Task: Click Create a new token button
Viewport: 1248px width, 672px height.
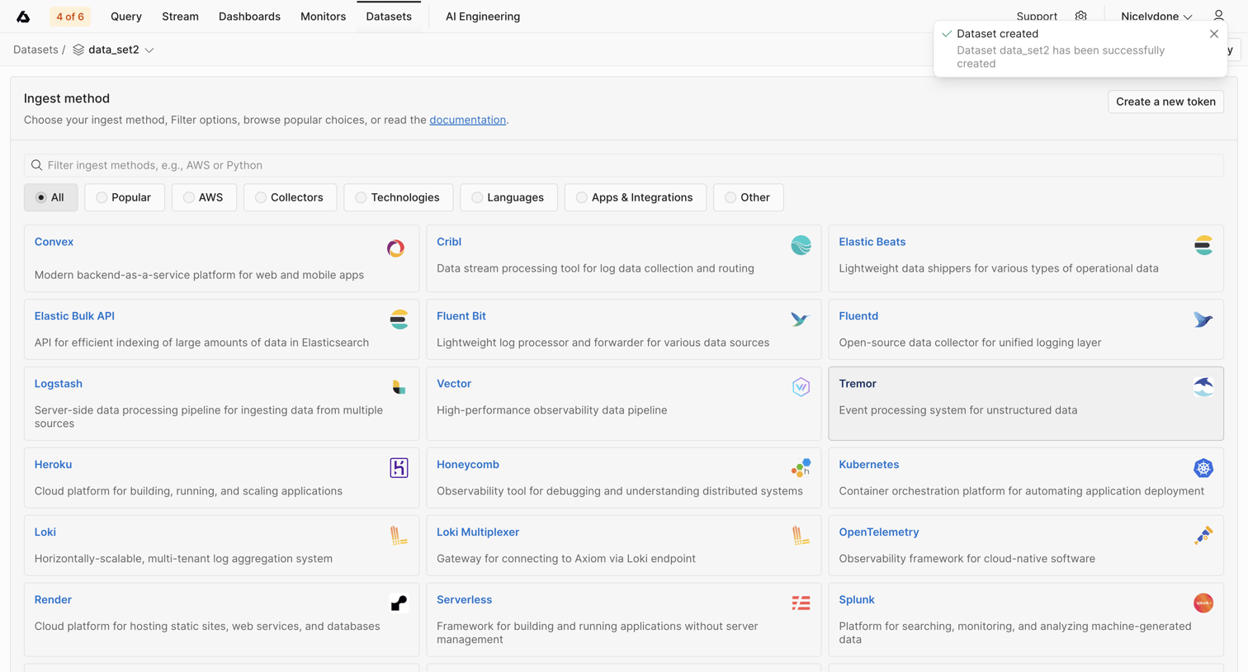Action: (1165, 102)
